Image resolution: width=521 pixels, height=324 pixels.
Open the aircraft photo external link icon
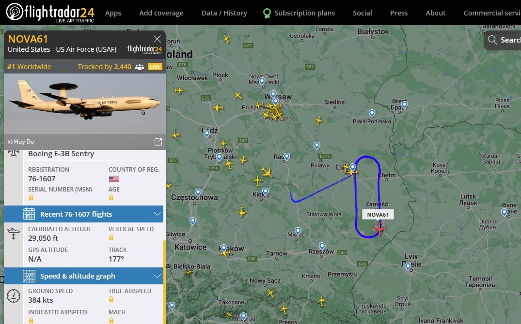pyautogui.click(x=158, y=142)
